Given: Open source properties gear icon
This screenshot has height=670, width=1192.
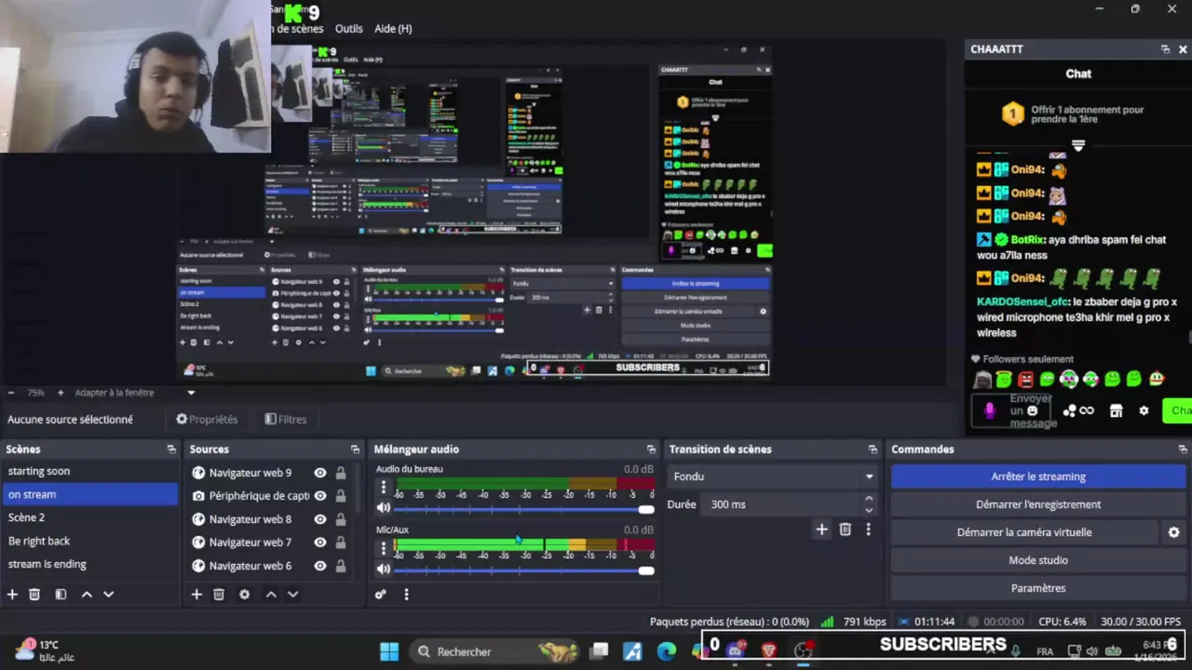Looking at the screenshot, I should point(244,594).
